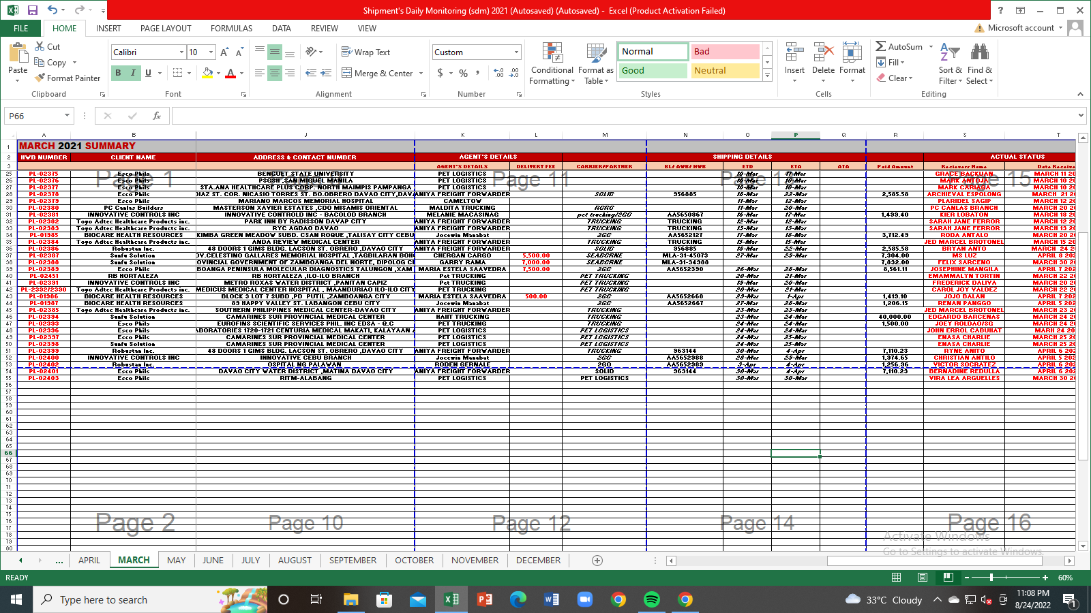Expand the number format dropdown showing Custom

pyautogui.click(x=516, y=52)
